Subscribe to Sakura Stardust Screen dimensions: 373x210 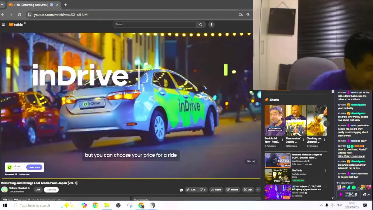(x=51, y=190)
